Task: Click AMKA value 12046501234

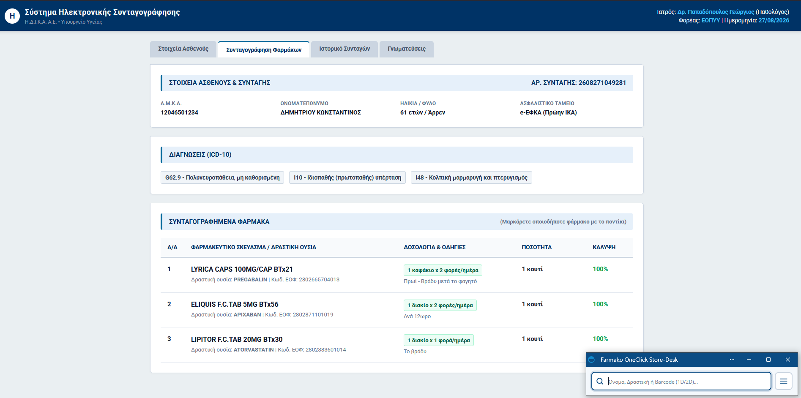Action: click(179, 112)
